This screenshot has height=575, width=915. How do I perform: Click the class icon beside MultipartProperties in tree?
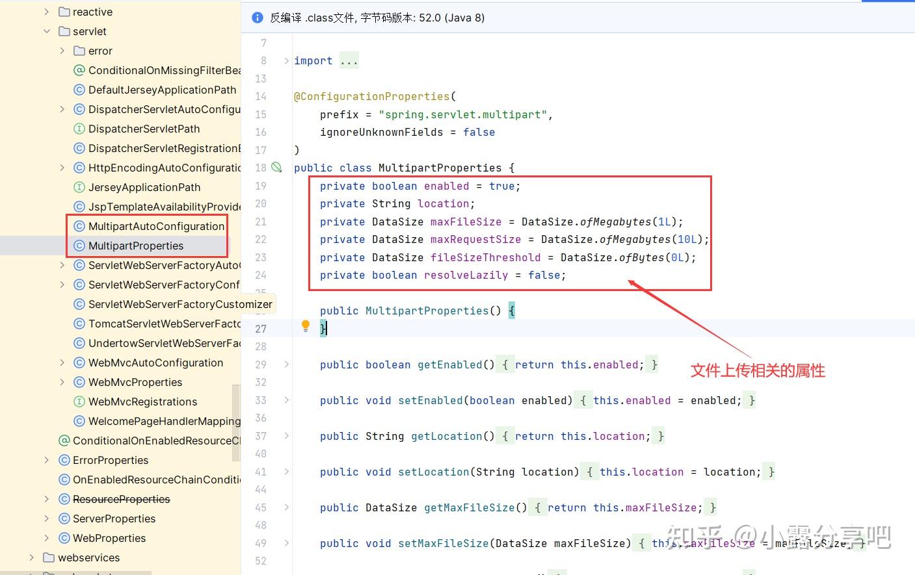click(79, 246)
